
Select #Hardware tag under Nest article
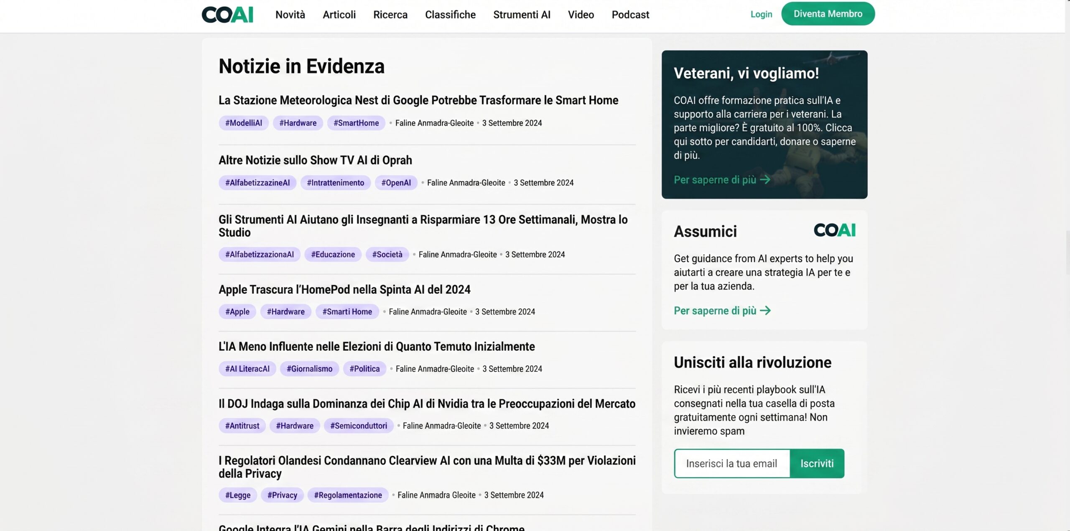tap(298, 123)
